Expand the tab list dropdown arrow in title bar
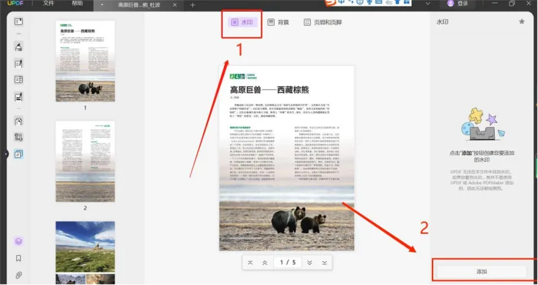Screen dimensions: 538x285 pyautogui.click(x=103, y=5)
